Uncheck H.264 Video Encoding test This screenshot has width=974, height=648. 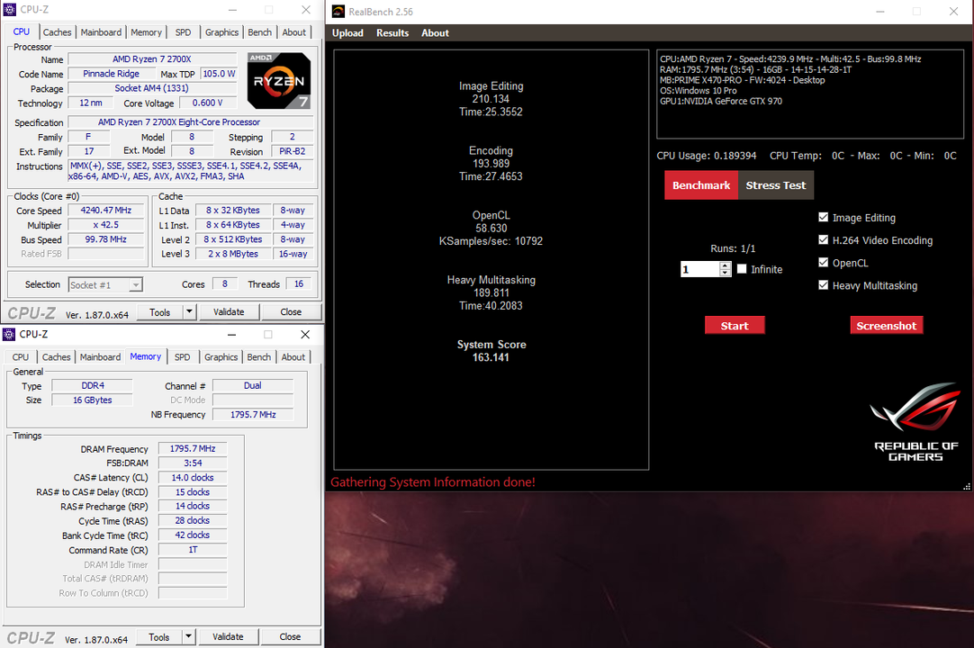click(824, 239)
